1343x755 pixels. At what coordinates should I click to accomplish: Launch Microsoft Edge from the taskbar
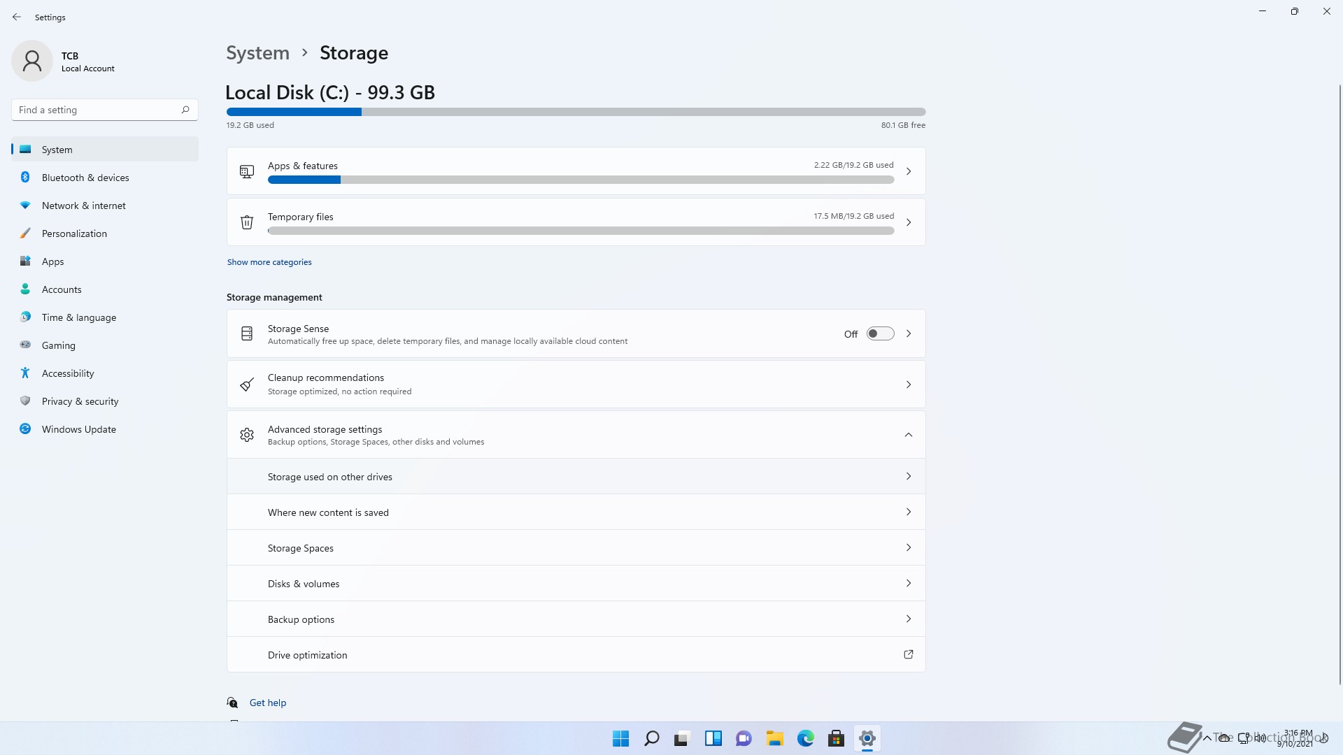[x=805, y=738]
